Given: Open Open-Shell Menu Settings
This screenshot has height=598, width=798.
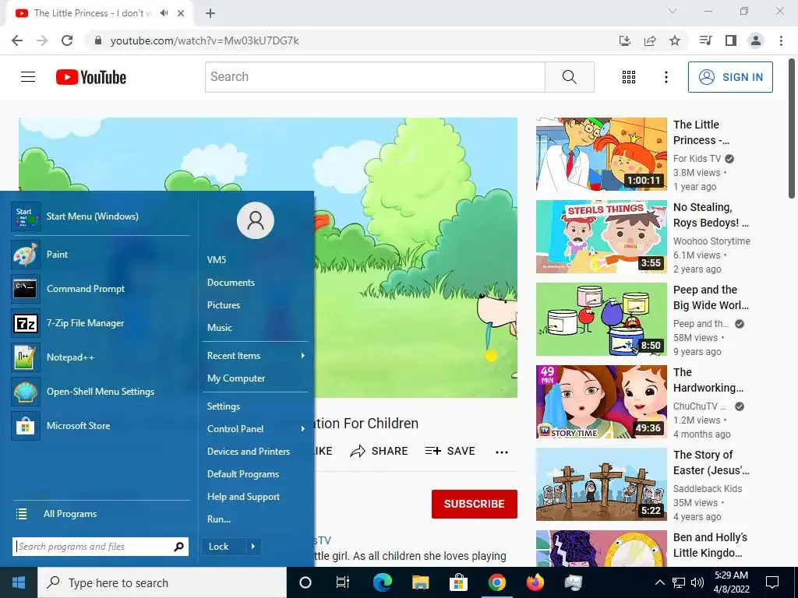Looking at the screenshot, I should [101, 392].
